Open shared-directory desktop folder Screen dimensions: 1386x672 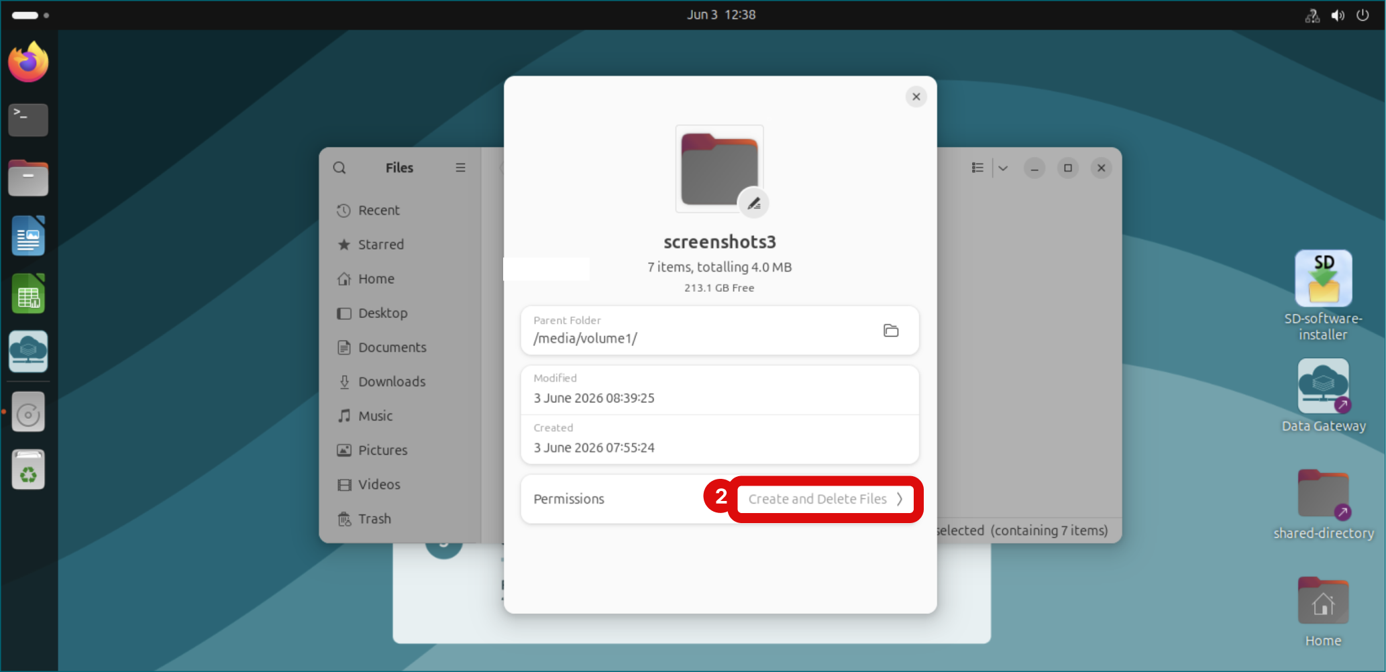click(x=1324, y=504)
